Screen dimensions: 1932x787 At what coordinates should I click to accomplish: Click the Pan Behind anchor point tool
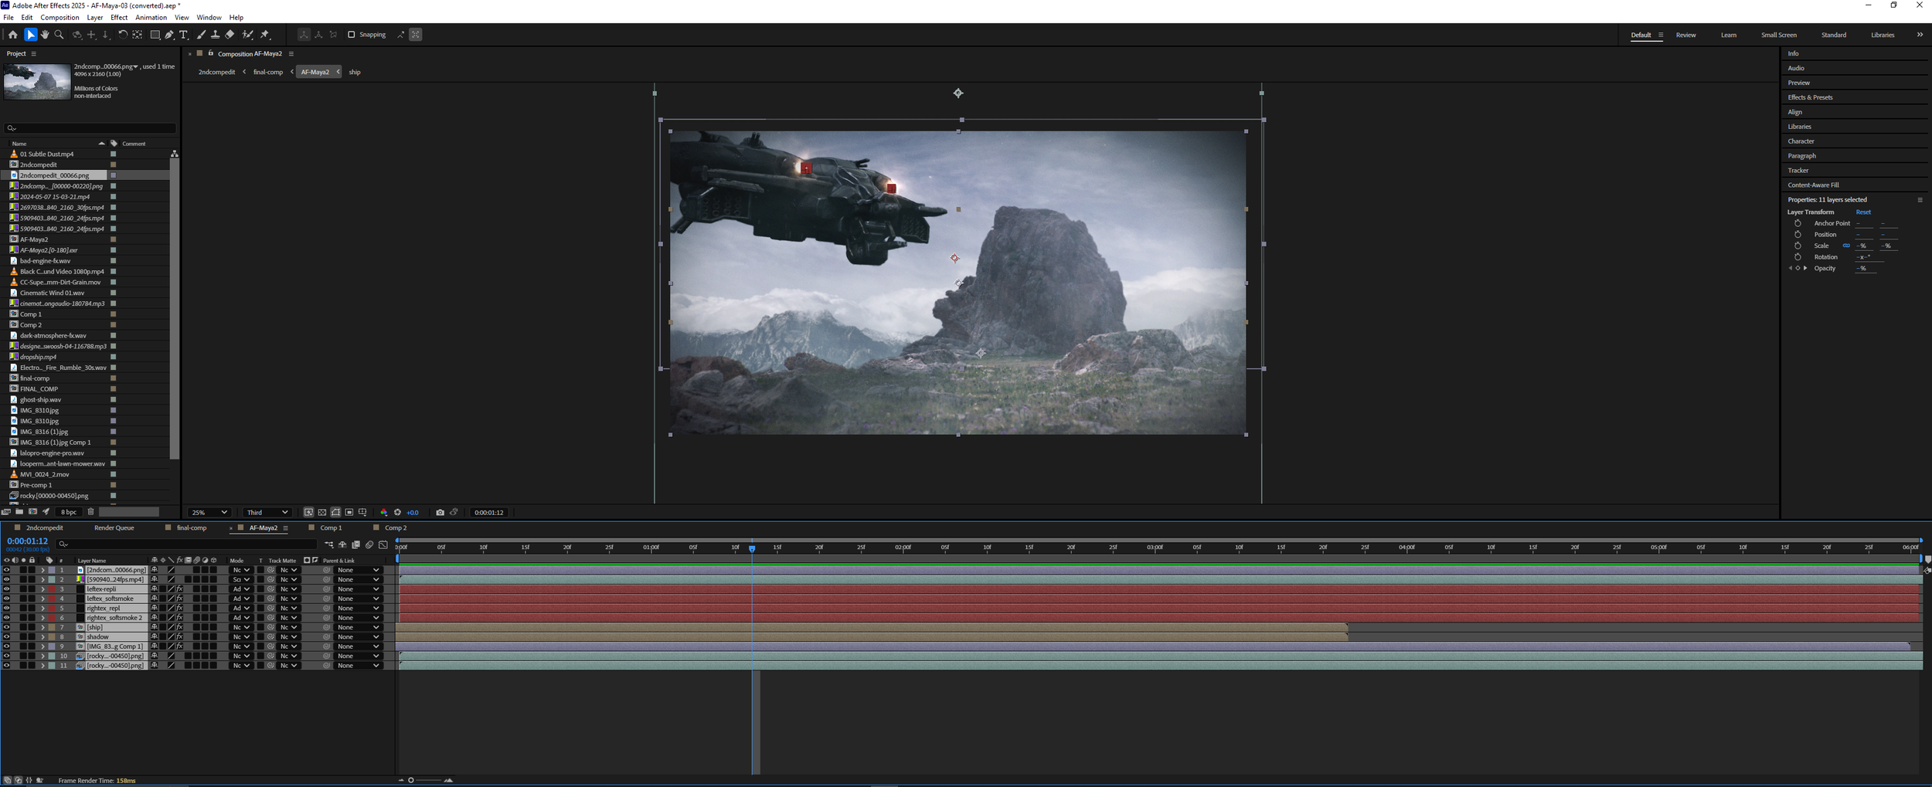click(138, 35)
